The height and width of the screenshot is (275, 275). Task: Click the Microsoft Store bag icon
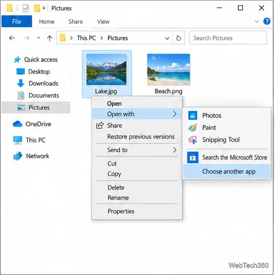click(x=193, y=157)
